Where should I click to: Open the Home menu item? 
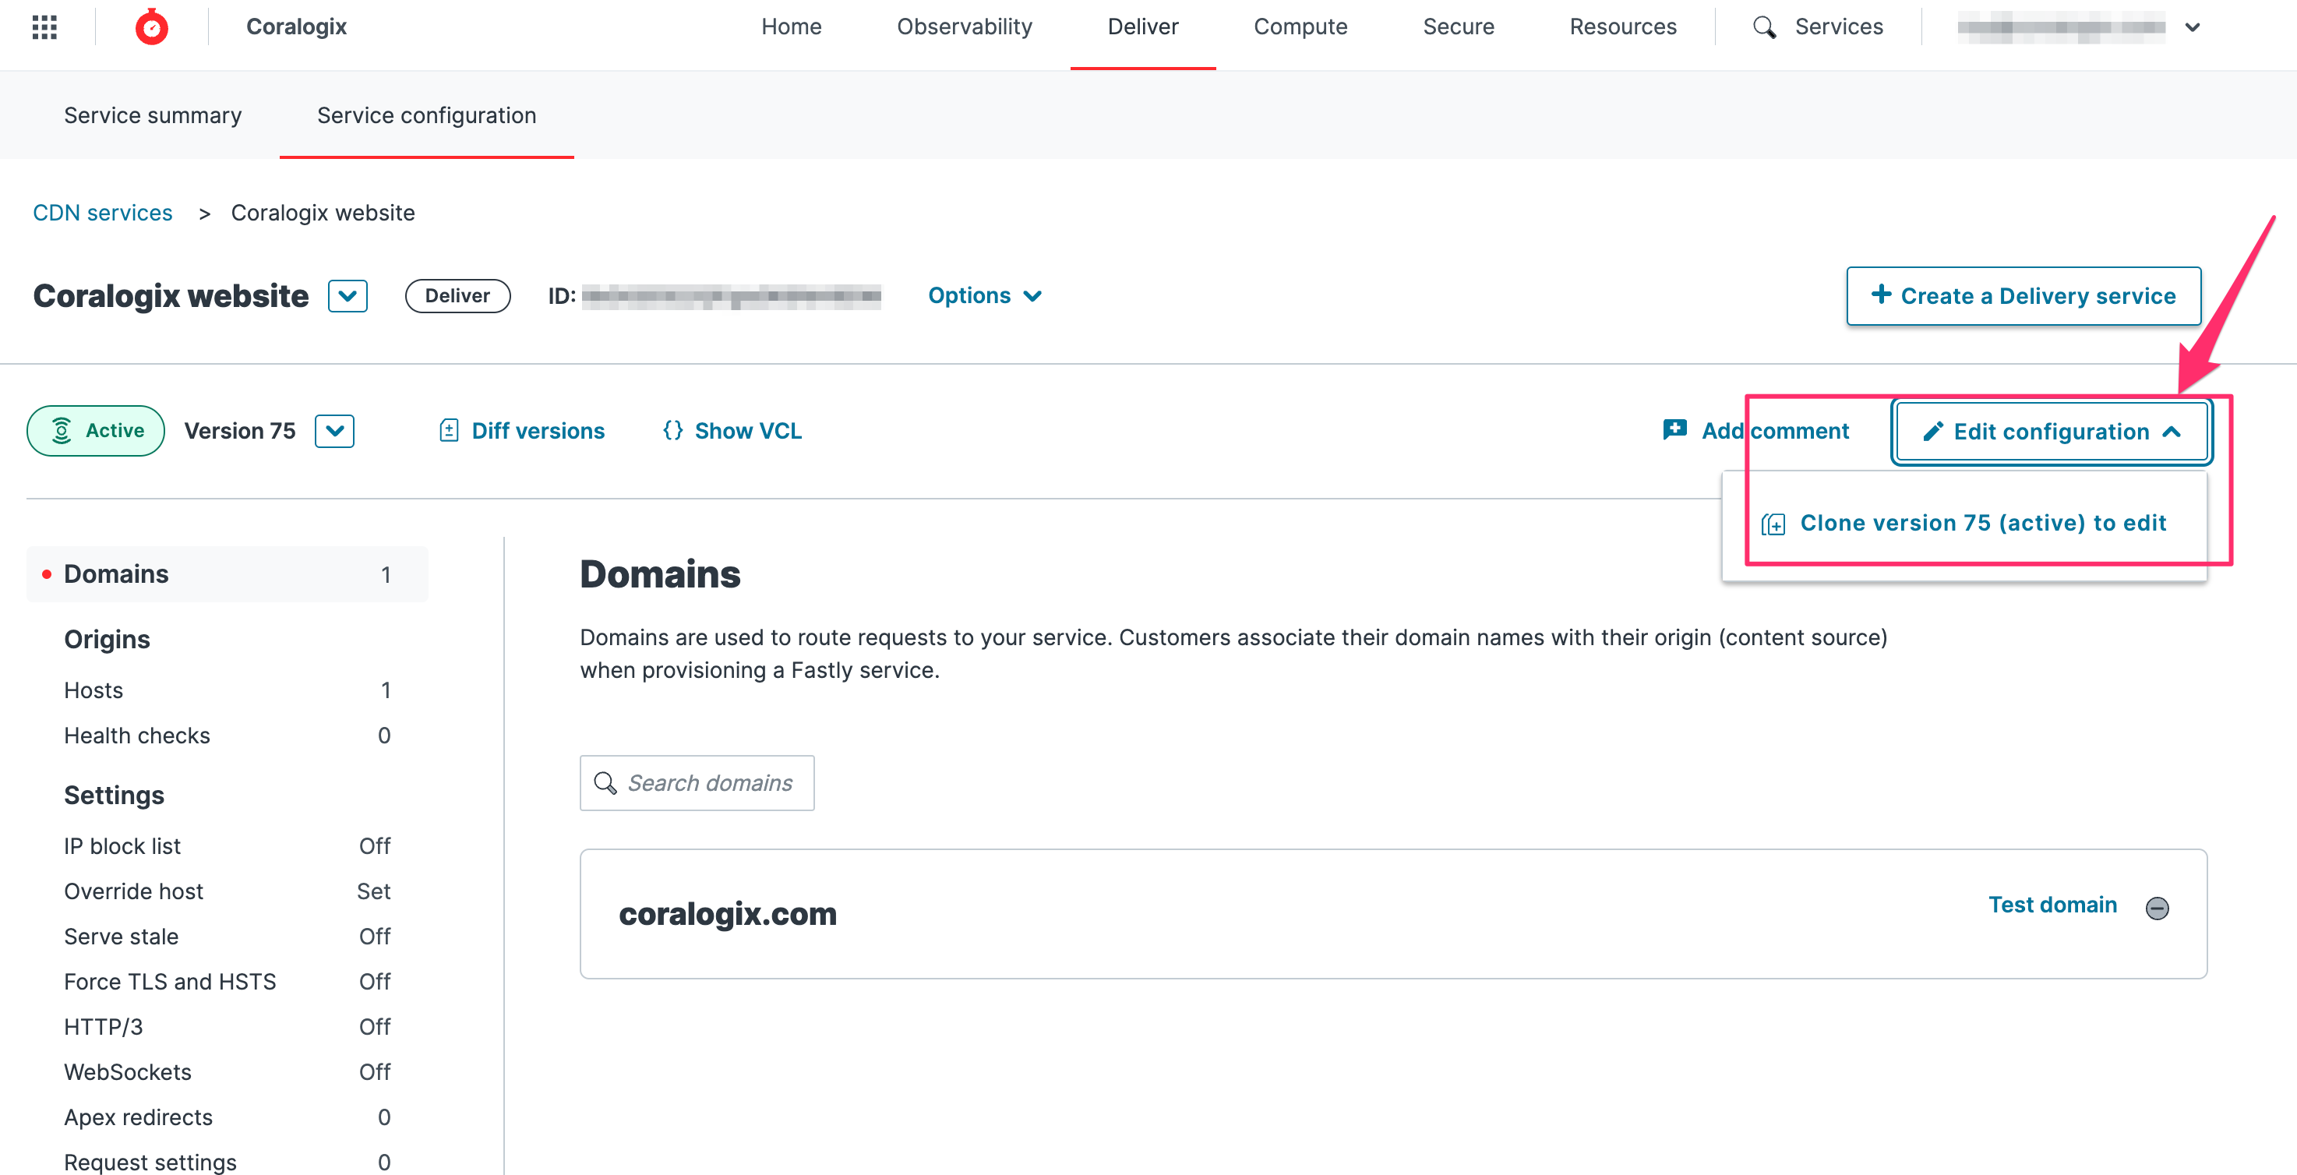click(x=791, y=26)
